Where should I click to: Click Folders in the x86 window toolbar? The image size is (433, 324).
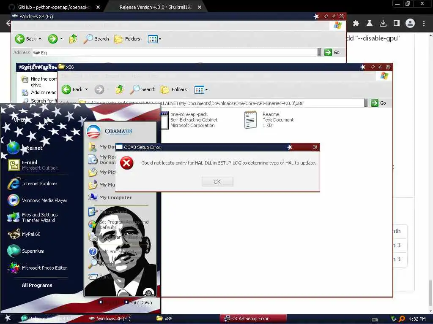click(x=174, y=89)
